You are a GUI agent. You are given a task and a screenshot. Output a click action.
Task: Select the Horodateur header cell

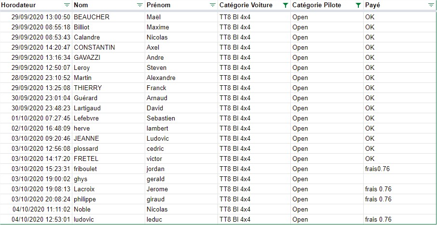(36, 5)
